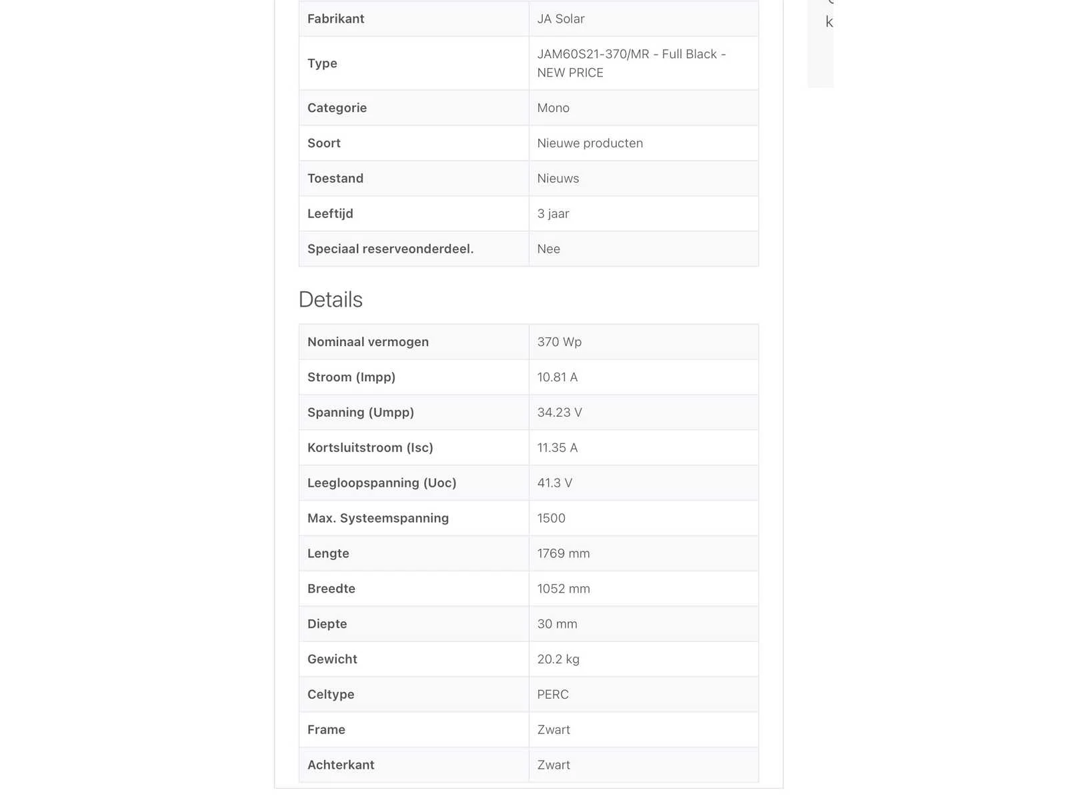Click the Breedte 1052 mm value
The width and height of the screenshot is (1067, 800).
click(x=564, y=589)
